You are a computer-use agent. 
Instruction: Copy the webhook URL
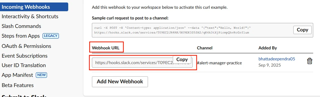click(182, 60)
